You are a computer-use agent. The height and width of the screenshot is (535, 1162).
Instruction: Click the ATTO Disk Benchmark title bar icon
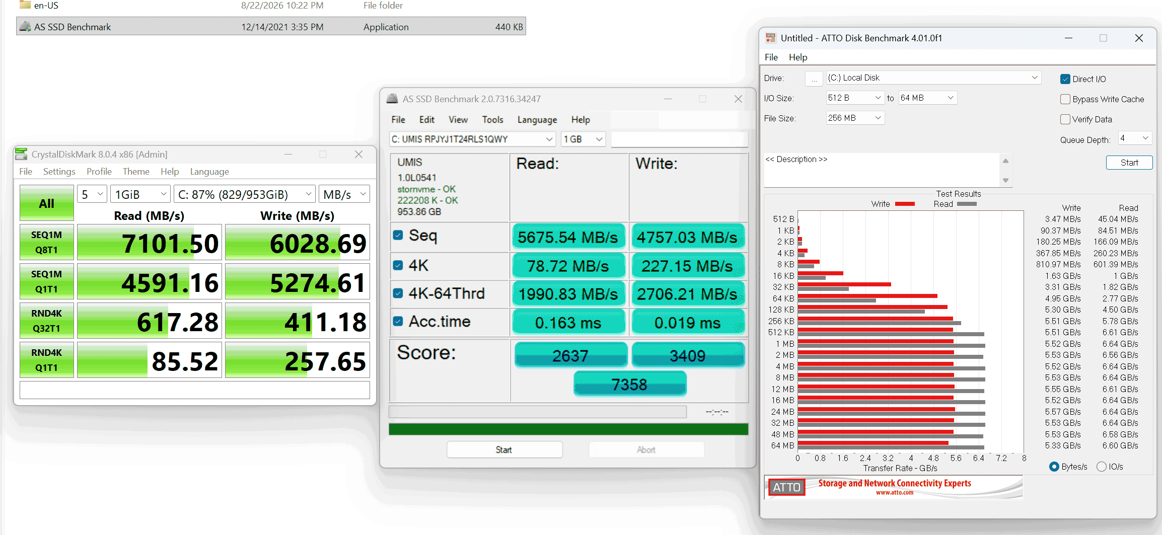(771, 38)
